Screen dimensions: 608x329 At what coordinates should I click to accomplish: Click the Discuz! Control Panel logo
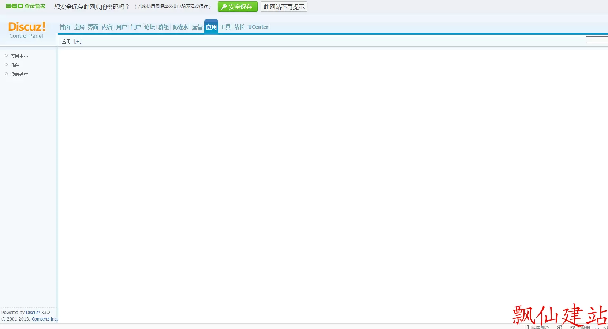point(27,30)
